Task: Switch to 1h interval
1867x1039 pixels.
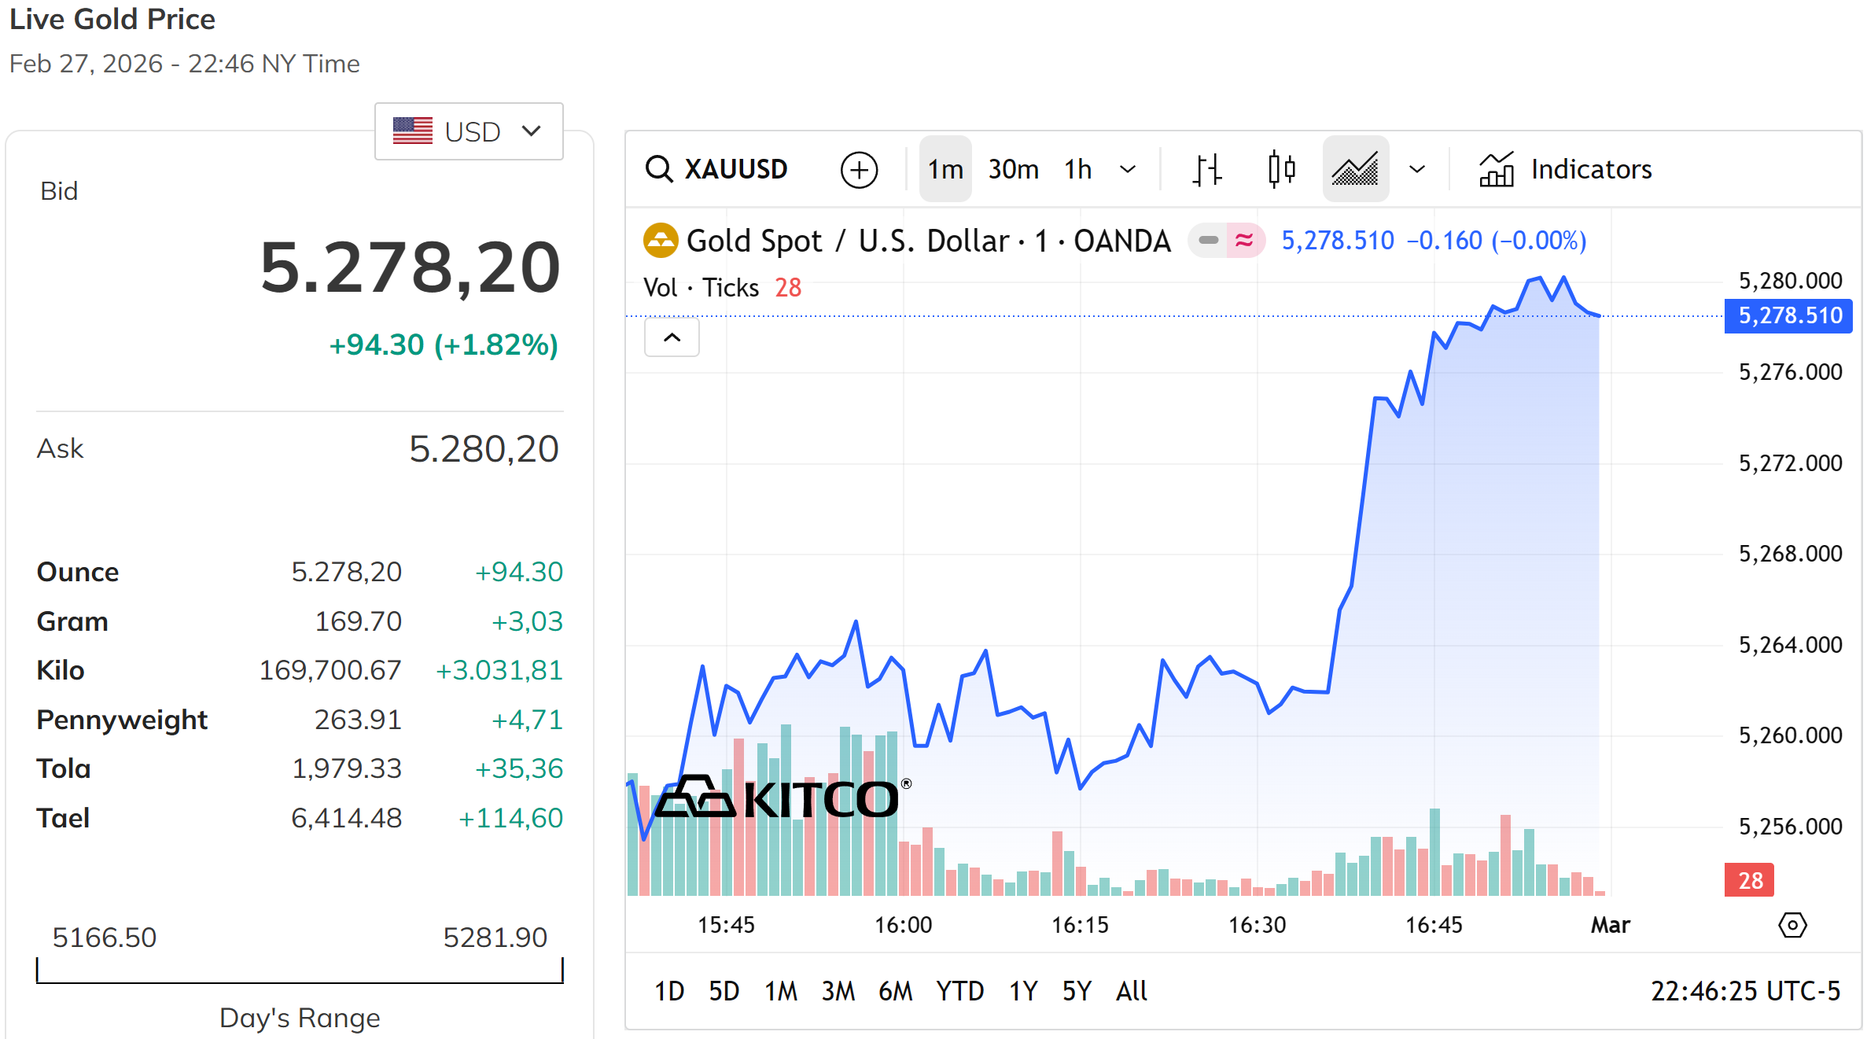Action: point(1077,169)
